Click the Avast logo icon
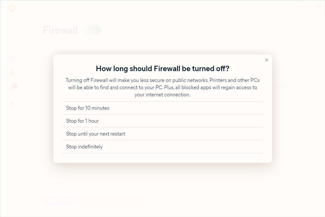Viewport: 325px width, 217px height. [x=12, y=8]
